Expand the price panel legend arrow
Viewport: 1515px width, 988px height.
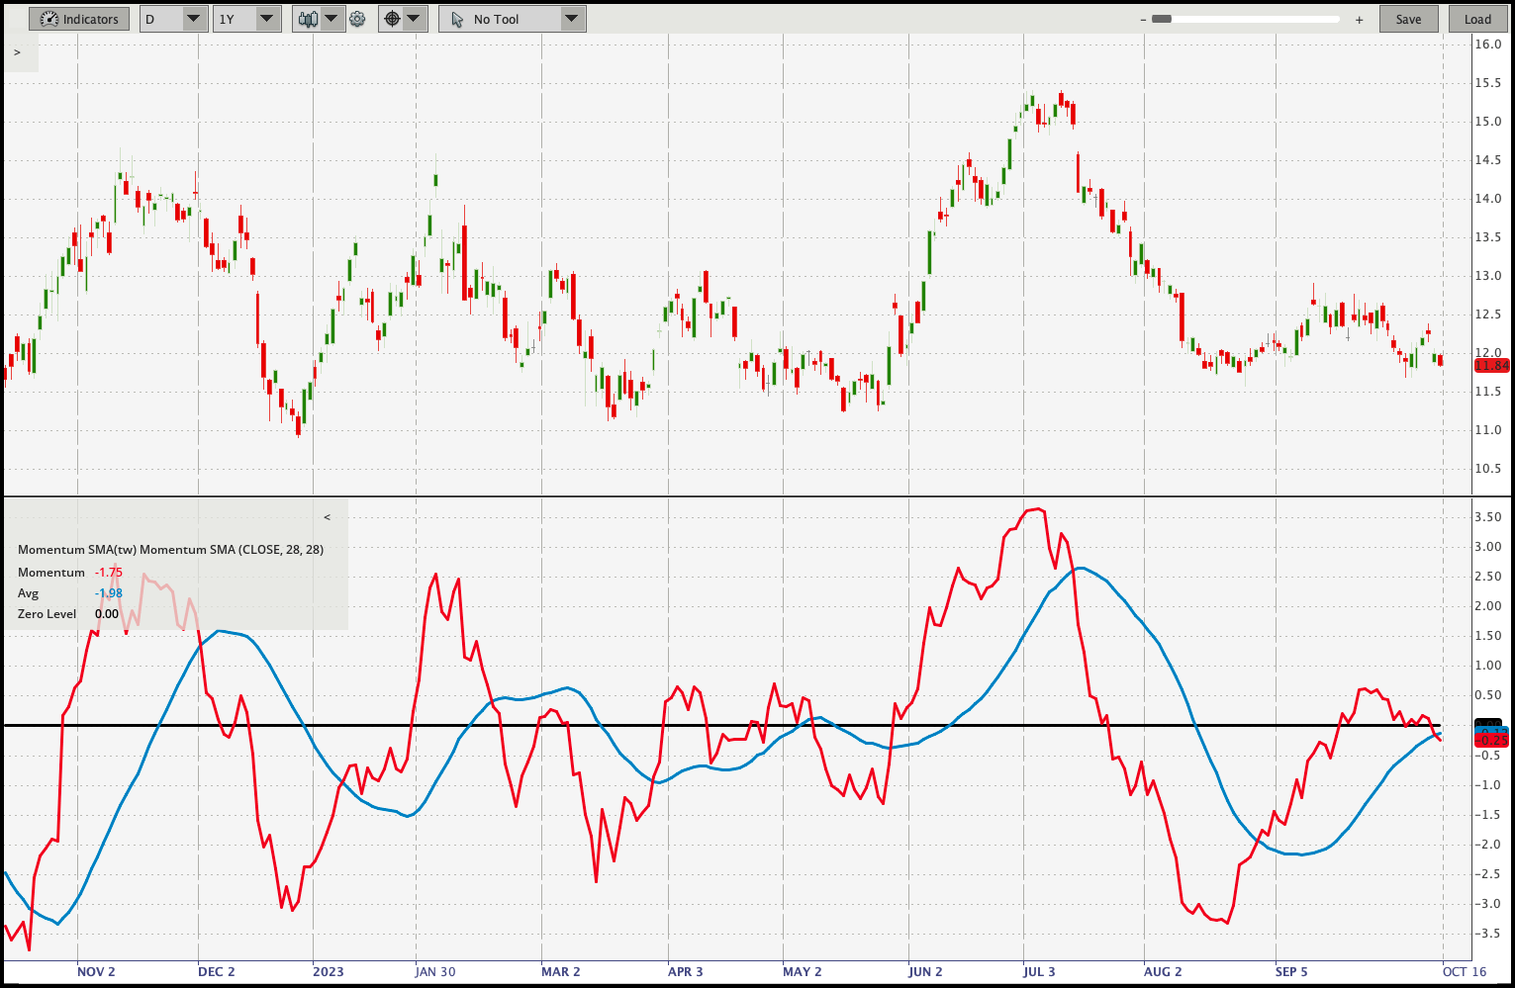pyautogui.click(x=18, y=52)
